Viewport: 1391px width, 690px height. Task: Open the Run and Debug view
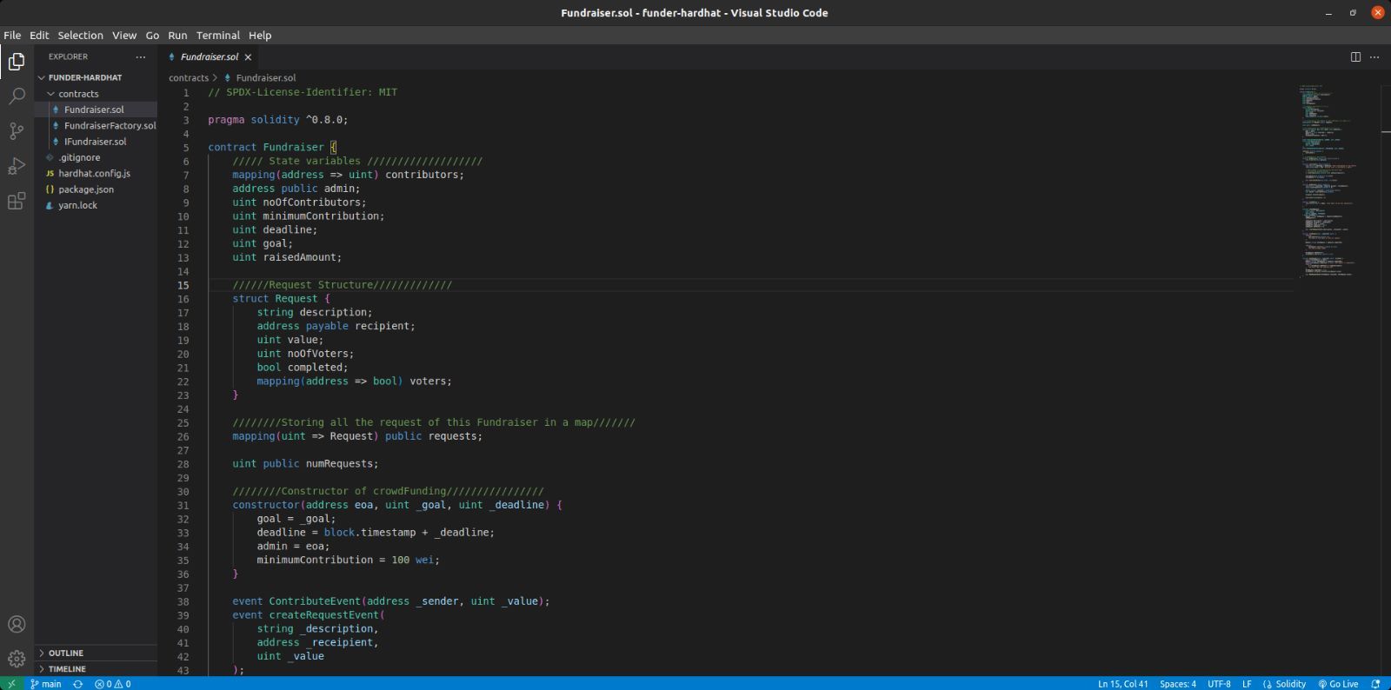tap(17, 166)
